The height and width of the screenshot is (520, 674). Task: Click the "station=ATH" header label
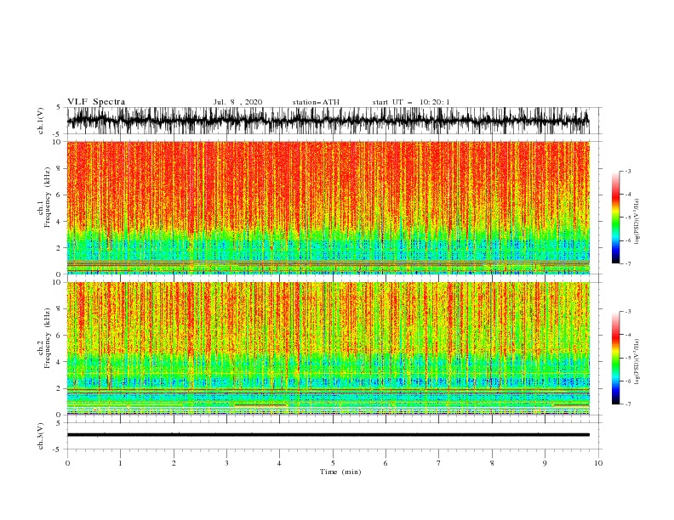pyautogui.click(x=316, y=102)
